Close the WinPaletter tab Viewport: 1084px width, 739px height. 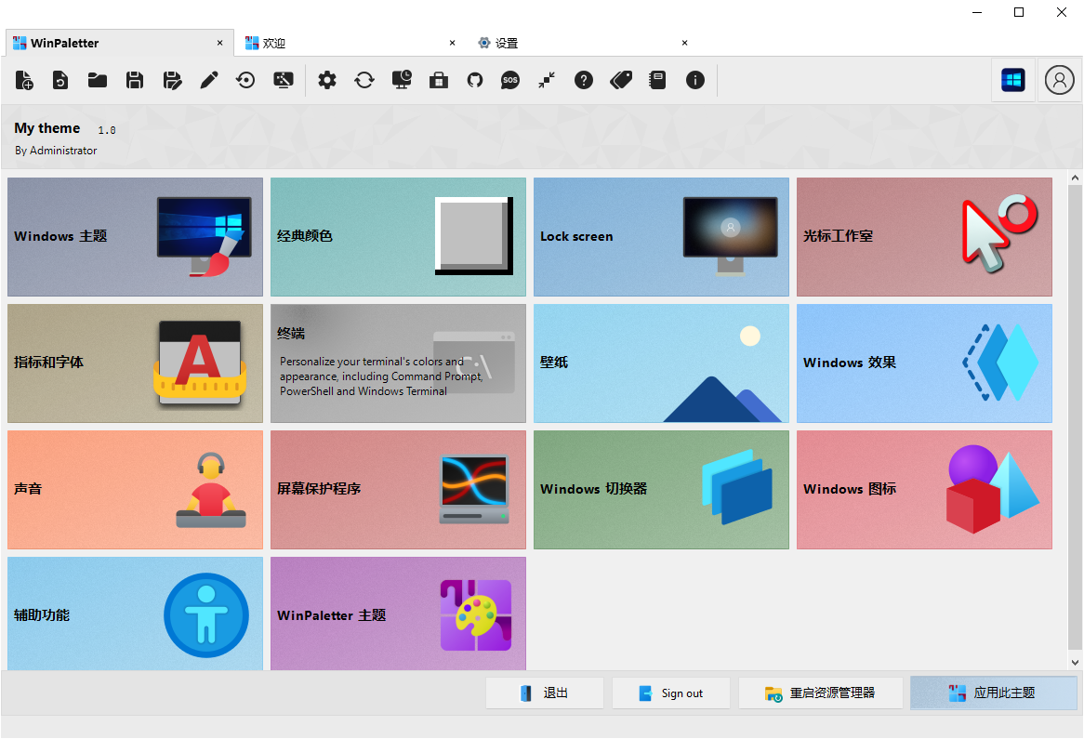[219, 43]
